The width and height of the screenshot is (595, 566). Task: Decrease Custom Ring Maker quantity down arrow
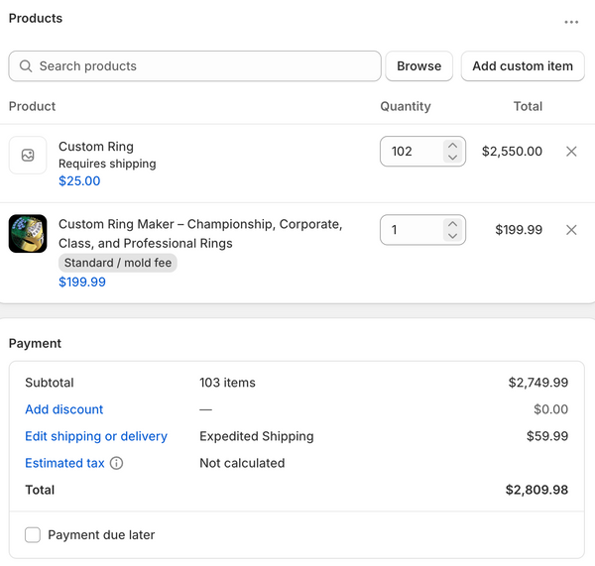pos(452,236)
